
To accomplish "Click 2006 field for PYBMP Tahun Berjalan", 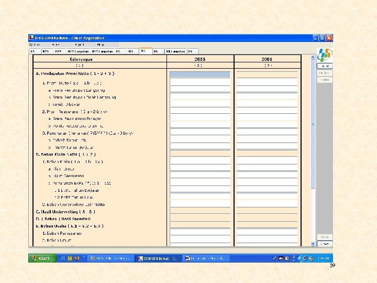I will pos(267,146).
